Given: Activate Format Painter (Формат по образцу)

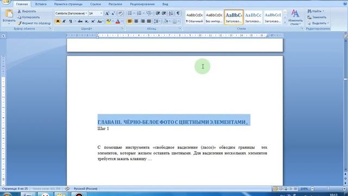Looking at the screenshot, I should (x=34, y=23).
